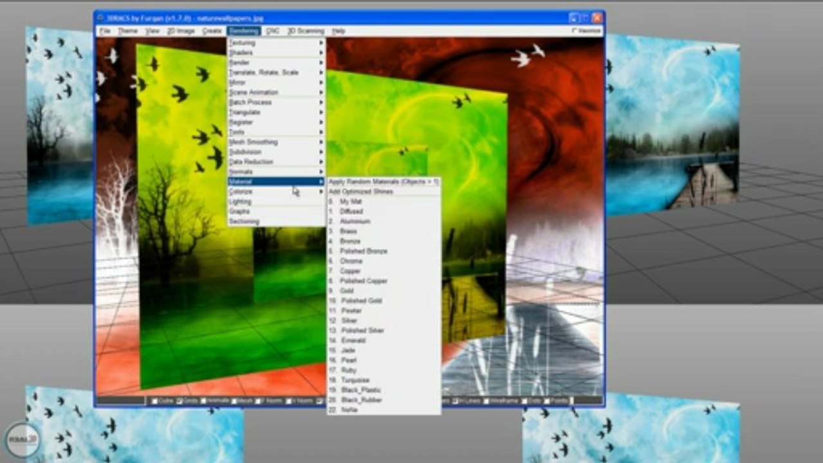Expand the Texturing submenu
Image resolution: width=823 pixels, height=463 pixels.
276,42
